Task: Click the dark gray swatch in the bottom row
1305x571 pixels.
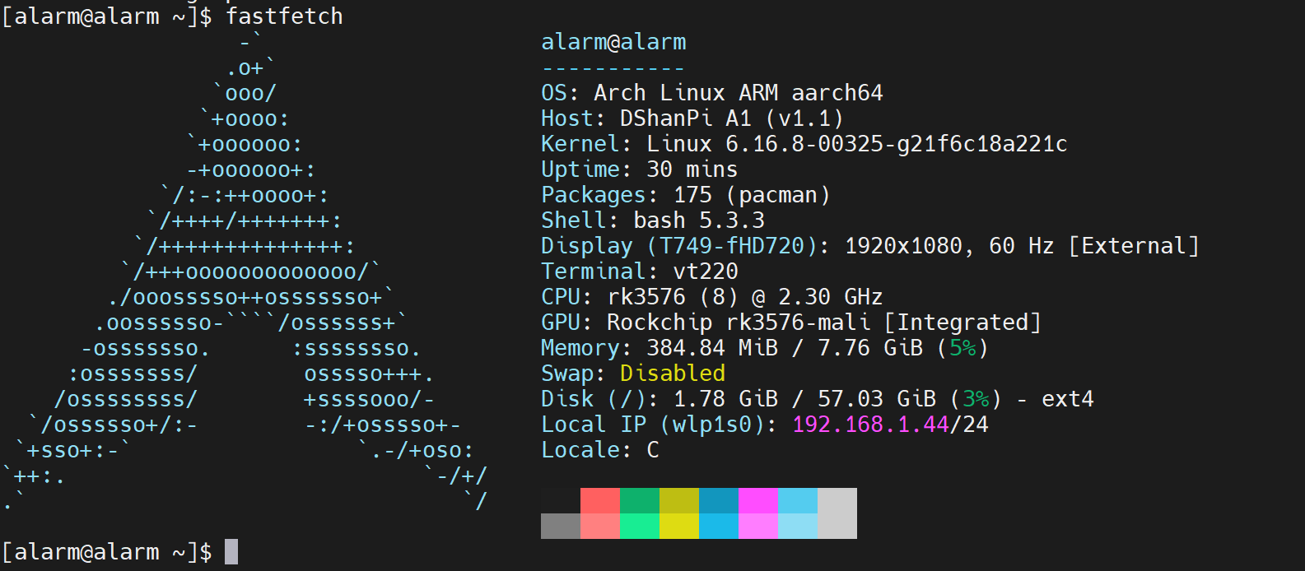Action: (x=561, y=526)
